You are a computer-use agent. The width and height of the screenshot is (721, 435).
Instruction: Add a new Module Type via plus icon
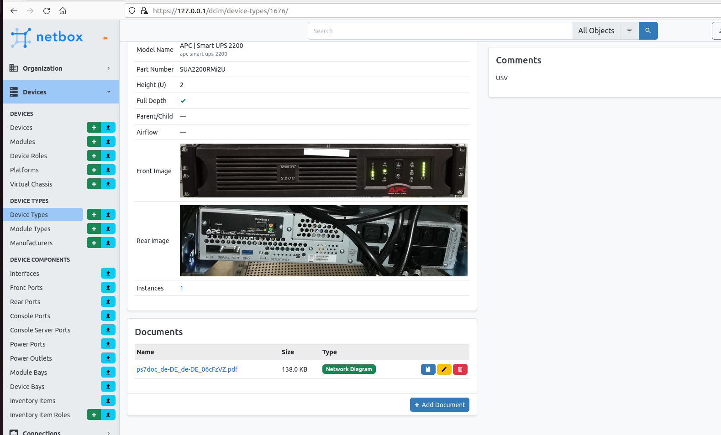coord(94,229)
